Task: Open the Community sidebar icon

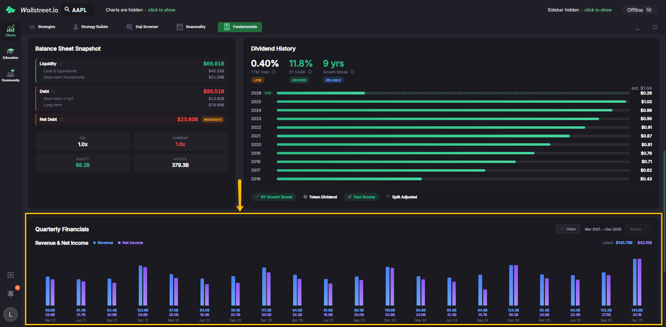Action: click(x=10, y=76)
